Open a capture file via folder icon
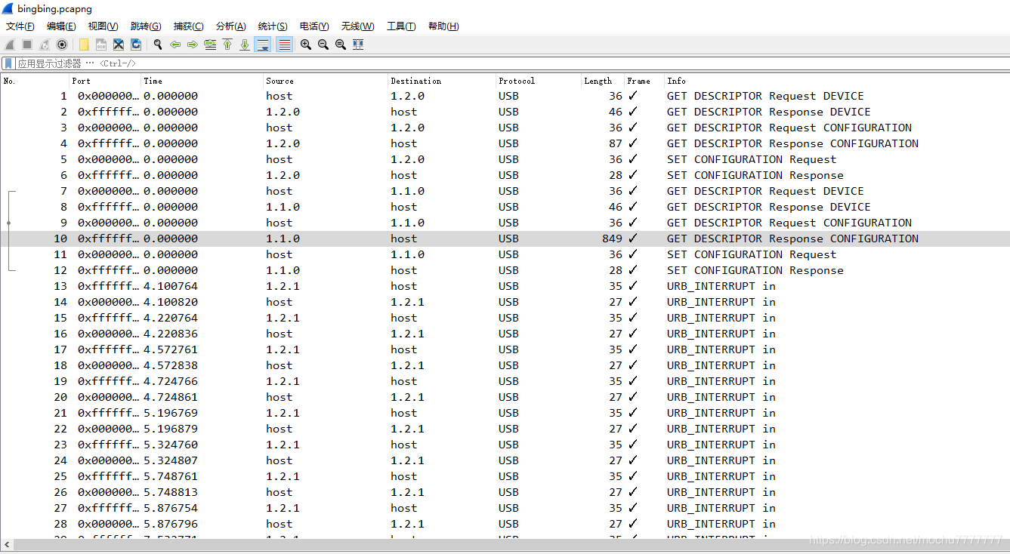The width and height of the screenshot is (1010, 554). 84,45
